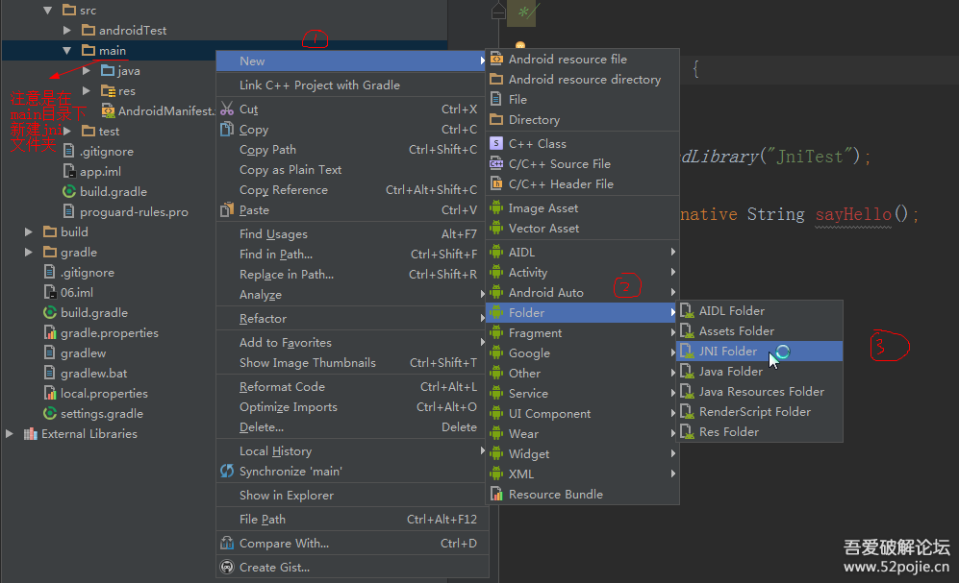Screen dimensions: 959x583
Task: Select Find Usages menu entry
Action: 352,233
